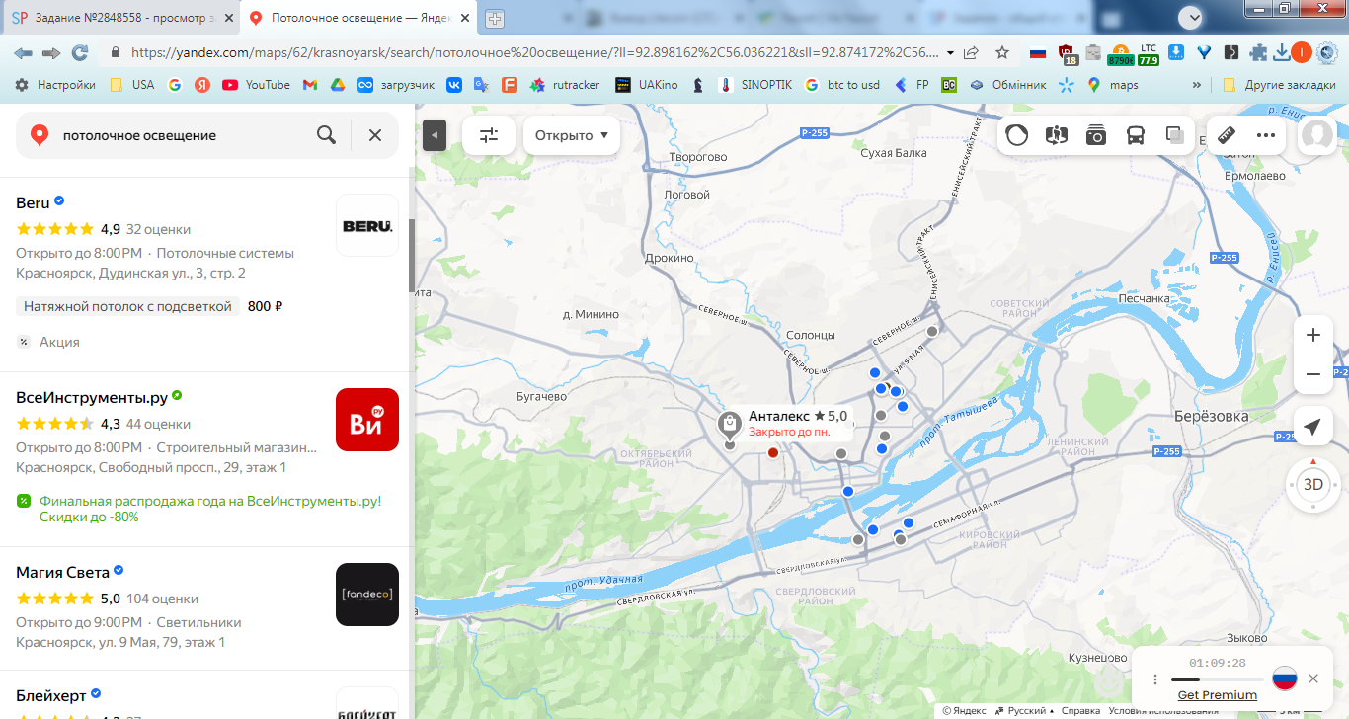This screenshot has height=719, width=1349.
Task: Open the map three-dots more menu
Action: (x=1266, y=135)
